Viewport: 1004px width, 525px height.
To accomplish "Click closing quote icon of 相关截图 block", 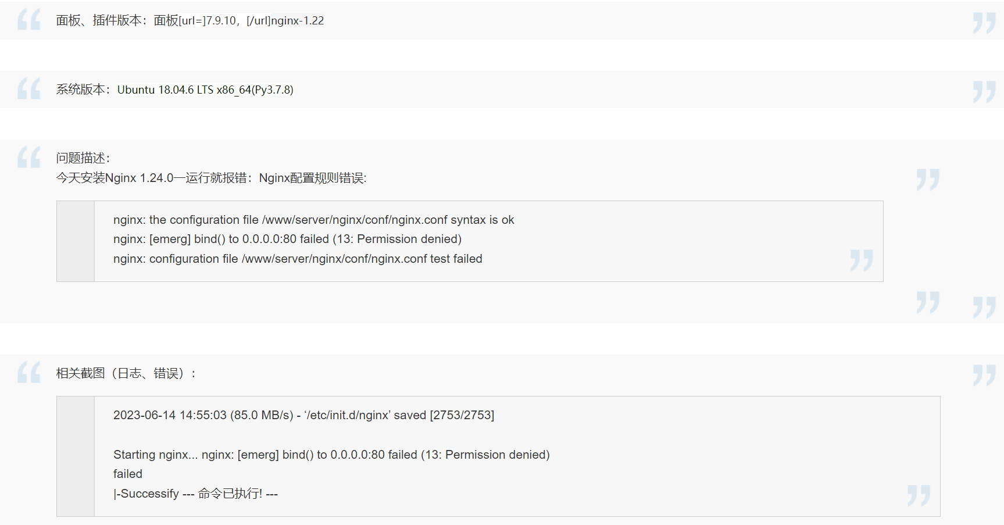I will [x=984, y=375].
